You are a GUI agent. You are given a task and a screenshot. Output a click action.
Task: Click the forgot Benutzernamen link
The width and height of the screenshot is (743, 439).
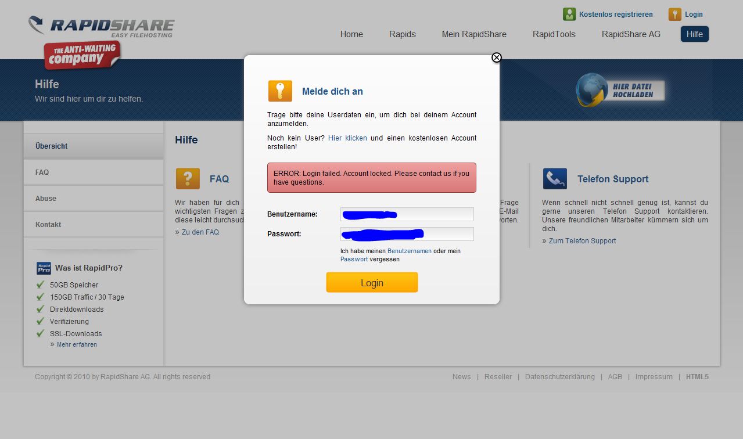tap(410, 251)
